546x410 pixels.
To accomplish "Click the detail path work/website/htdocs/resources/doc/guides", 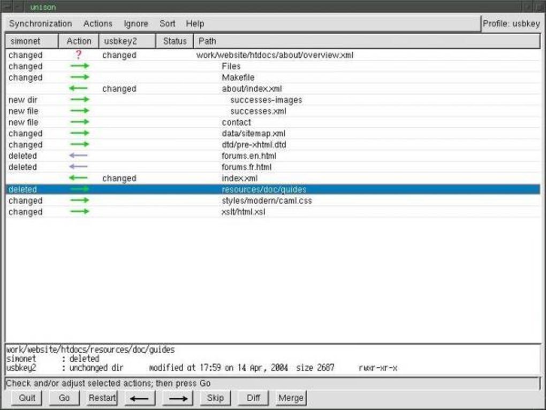I will coord(90,350).
